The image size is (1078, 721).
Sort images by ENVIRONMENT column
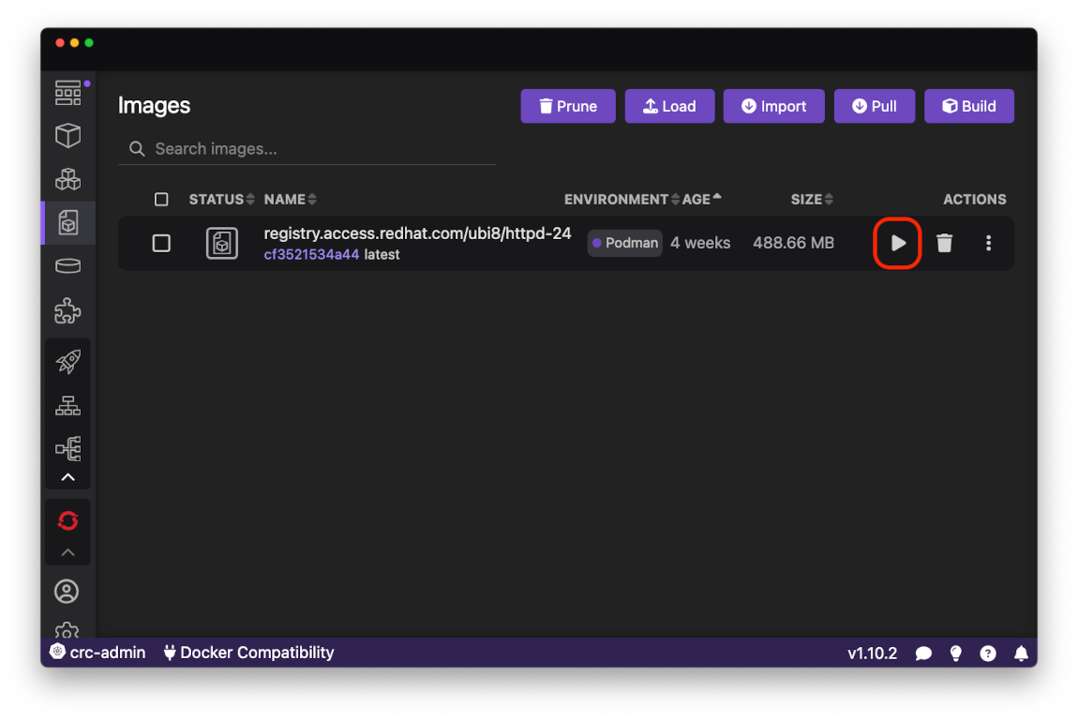(621, 200)
